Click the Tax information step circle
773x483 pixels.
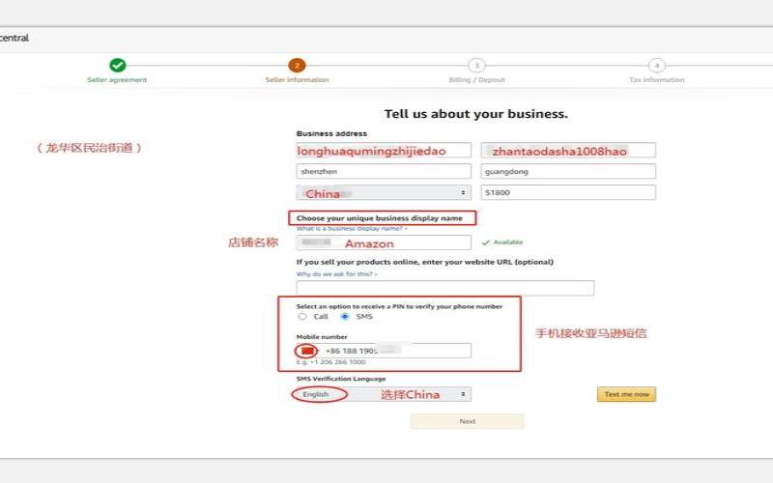(656, 65)
